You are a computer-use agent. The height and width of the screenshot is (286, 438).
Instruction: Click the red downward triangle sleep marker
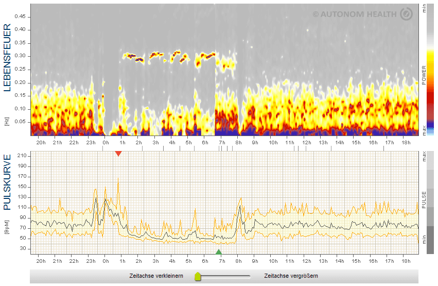pyautogui.click(x=118, y=154)
